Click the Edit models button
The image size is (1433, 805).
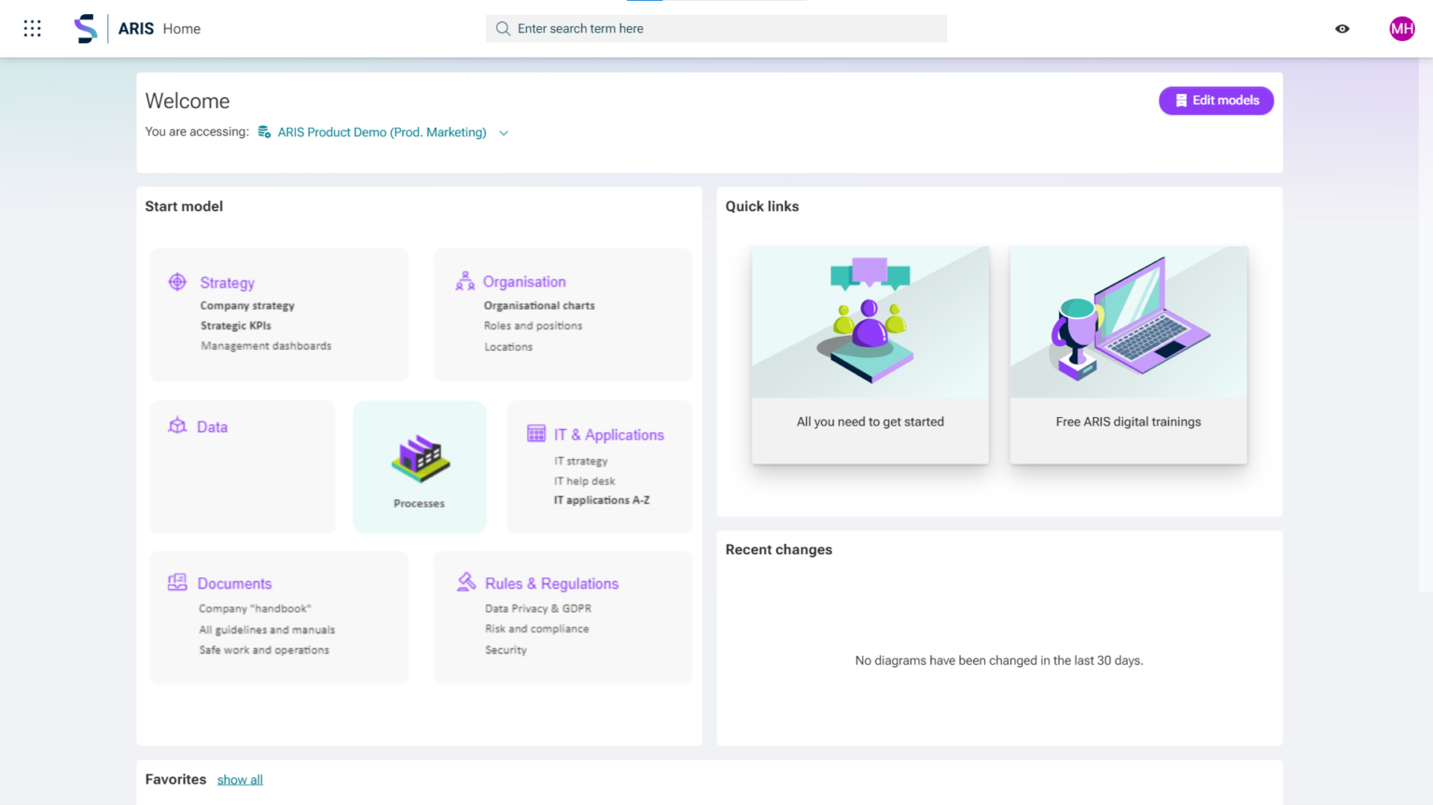pos(1216,101)
